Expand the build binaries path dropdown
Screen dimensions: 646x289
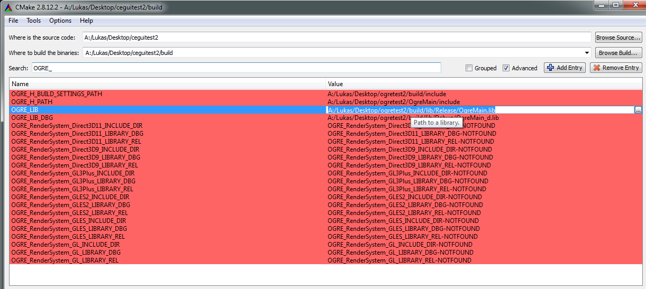tap(586, 53)
